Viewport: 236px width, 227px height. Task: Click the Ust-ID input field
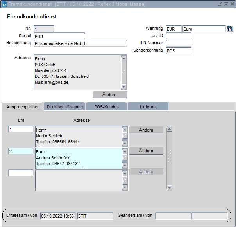(x=178, y=36)
